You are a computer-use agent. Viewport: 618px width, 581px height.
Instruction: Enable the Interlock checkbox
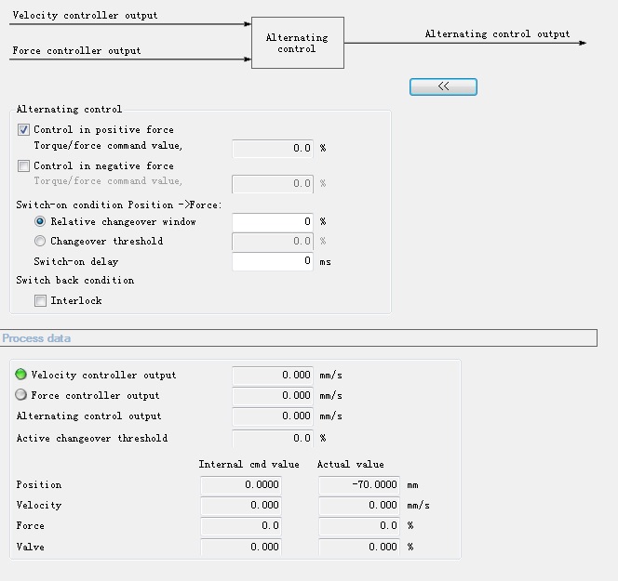coord(40,300)
